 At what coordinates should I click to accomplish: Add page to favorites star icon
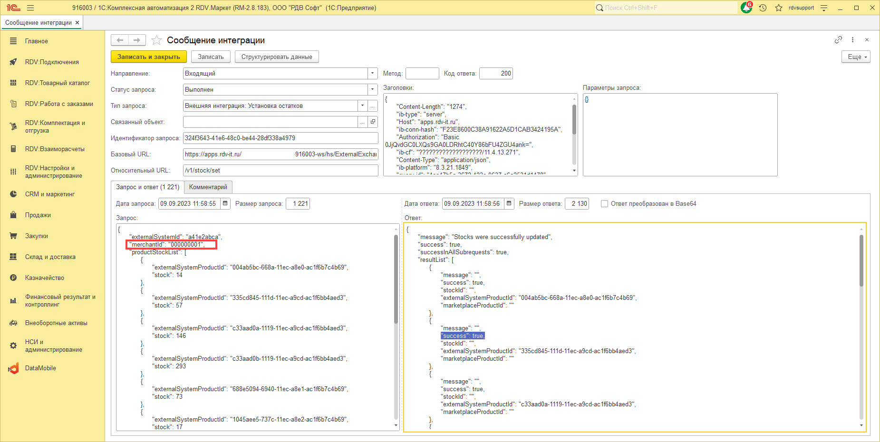click(x=156, y=40)
